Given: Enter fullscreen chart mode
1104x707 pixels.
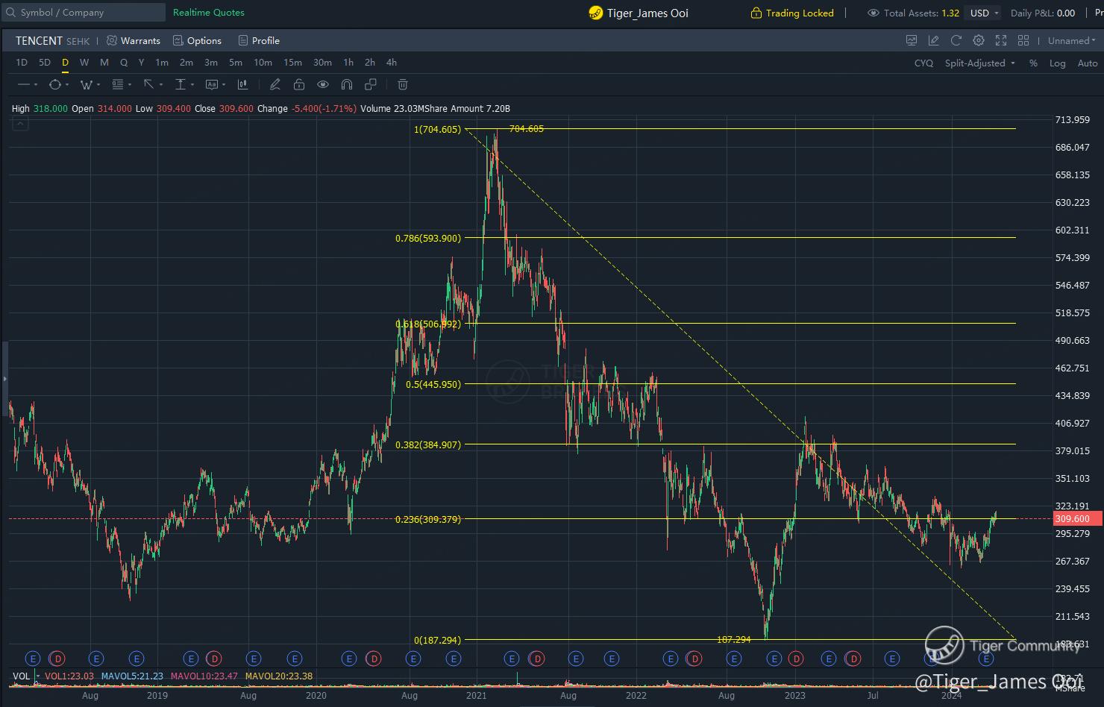Looking at the screenshot, I should [x=1001, y=41].
